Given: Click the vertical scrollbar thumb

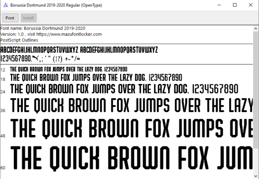Looking at the screenshot, I should click(x=256, y=89).
